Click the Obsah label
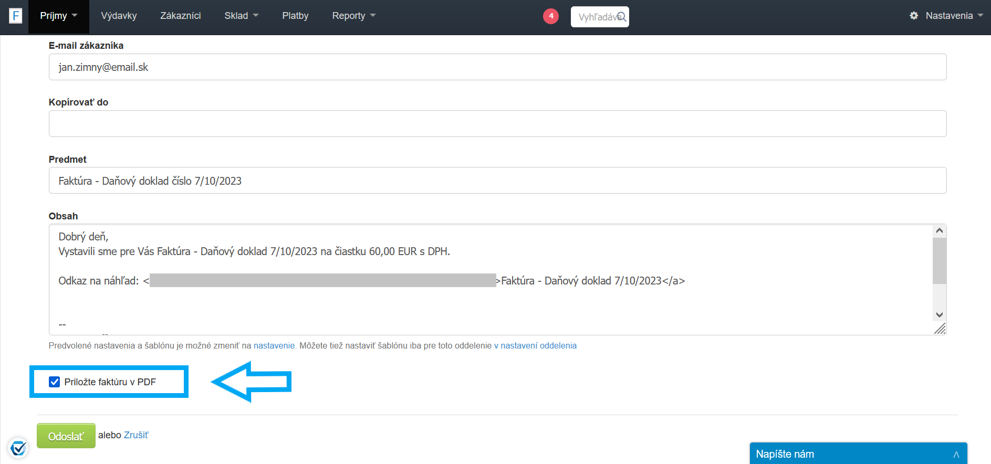991x464 pixels. 64,216
